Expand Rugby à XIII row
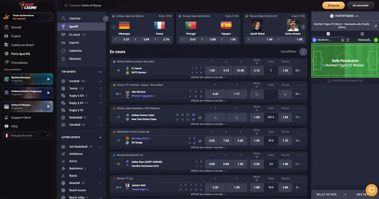This screenshot has height=199, width=379. (x=101, y=96)
